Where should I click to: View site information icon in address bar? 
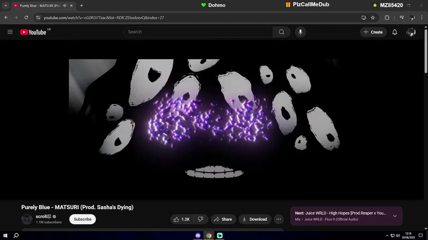[38, 18]
